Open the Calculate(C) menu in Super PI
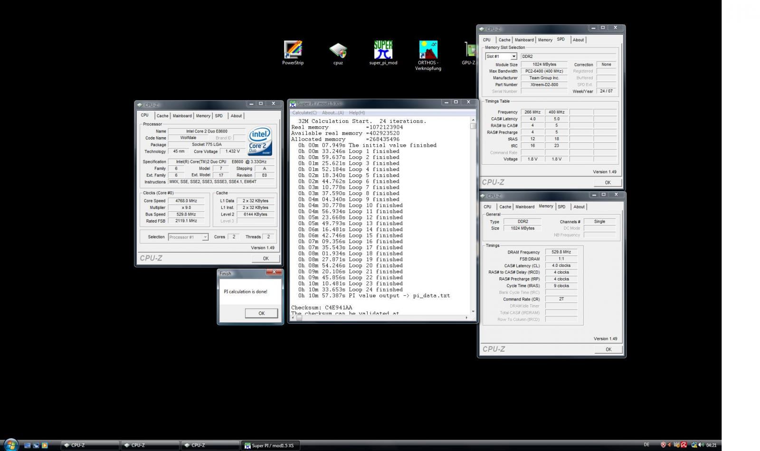760x451 pixels. pyautogui.click(x=304, y=113)
